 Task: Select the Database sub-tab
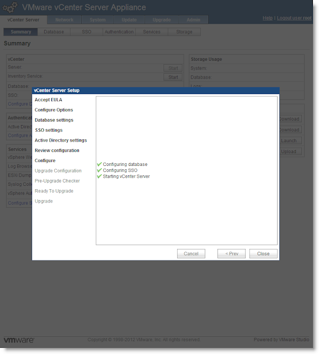pos(54,32)
